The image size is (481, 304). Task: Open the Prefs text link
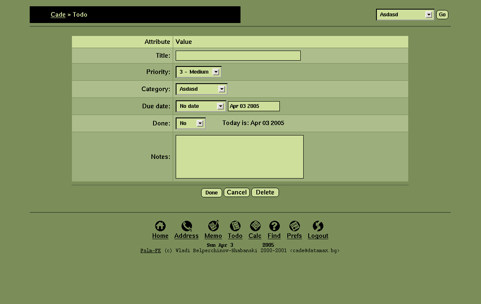(x=294, y=236)
